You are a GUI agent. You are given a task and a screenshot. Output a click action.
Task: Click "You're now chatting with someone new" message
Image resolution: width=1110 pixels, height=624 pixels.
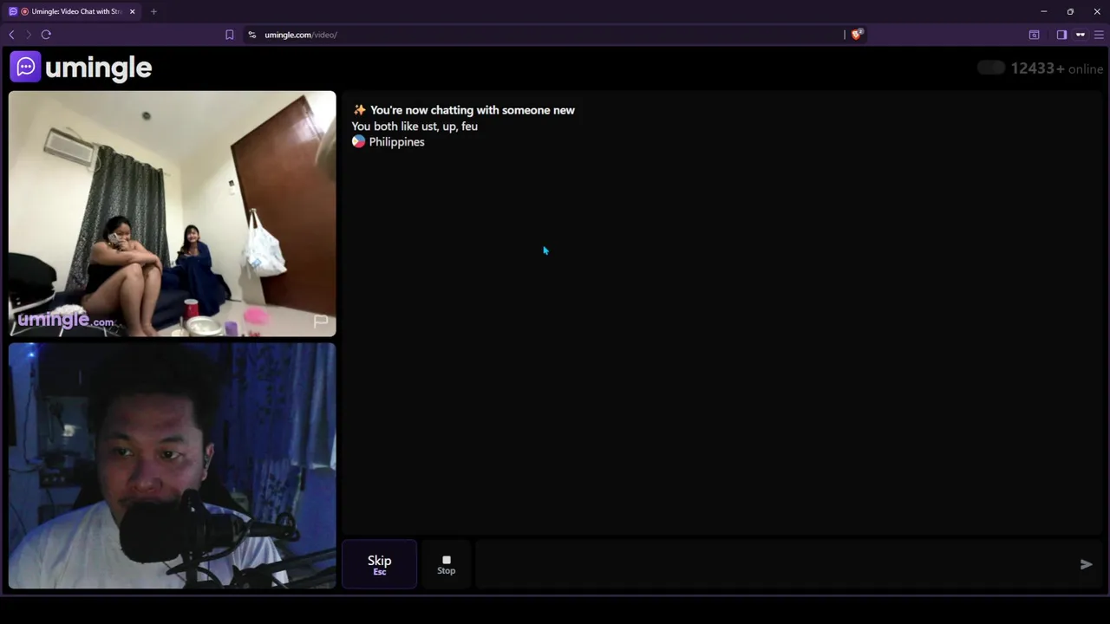(464, 110)
